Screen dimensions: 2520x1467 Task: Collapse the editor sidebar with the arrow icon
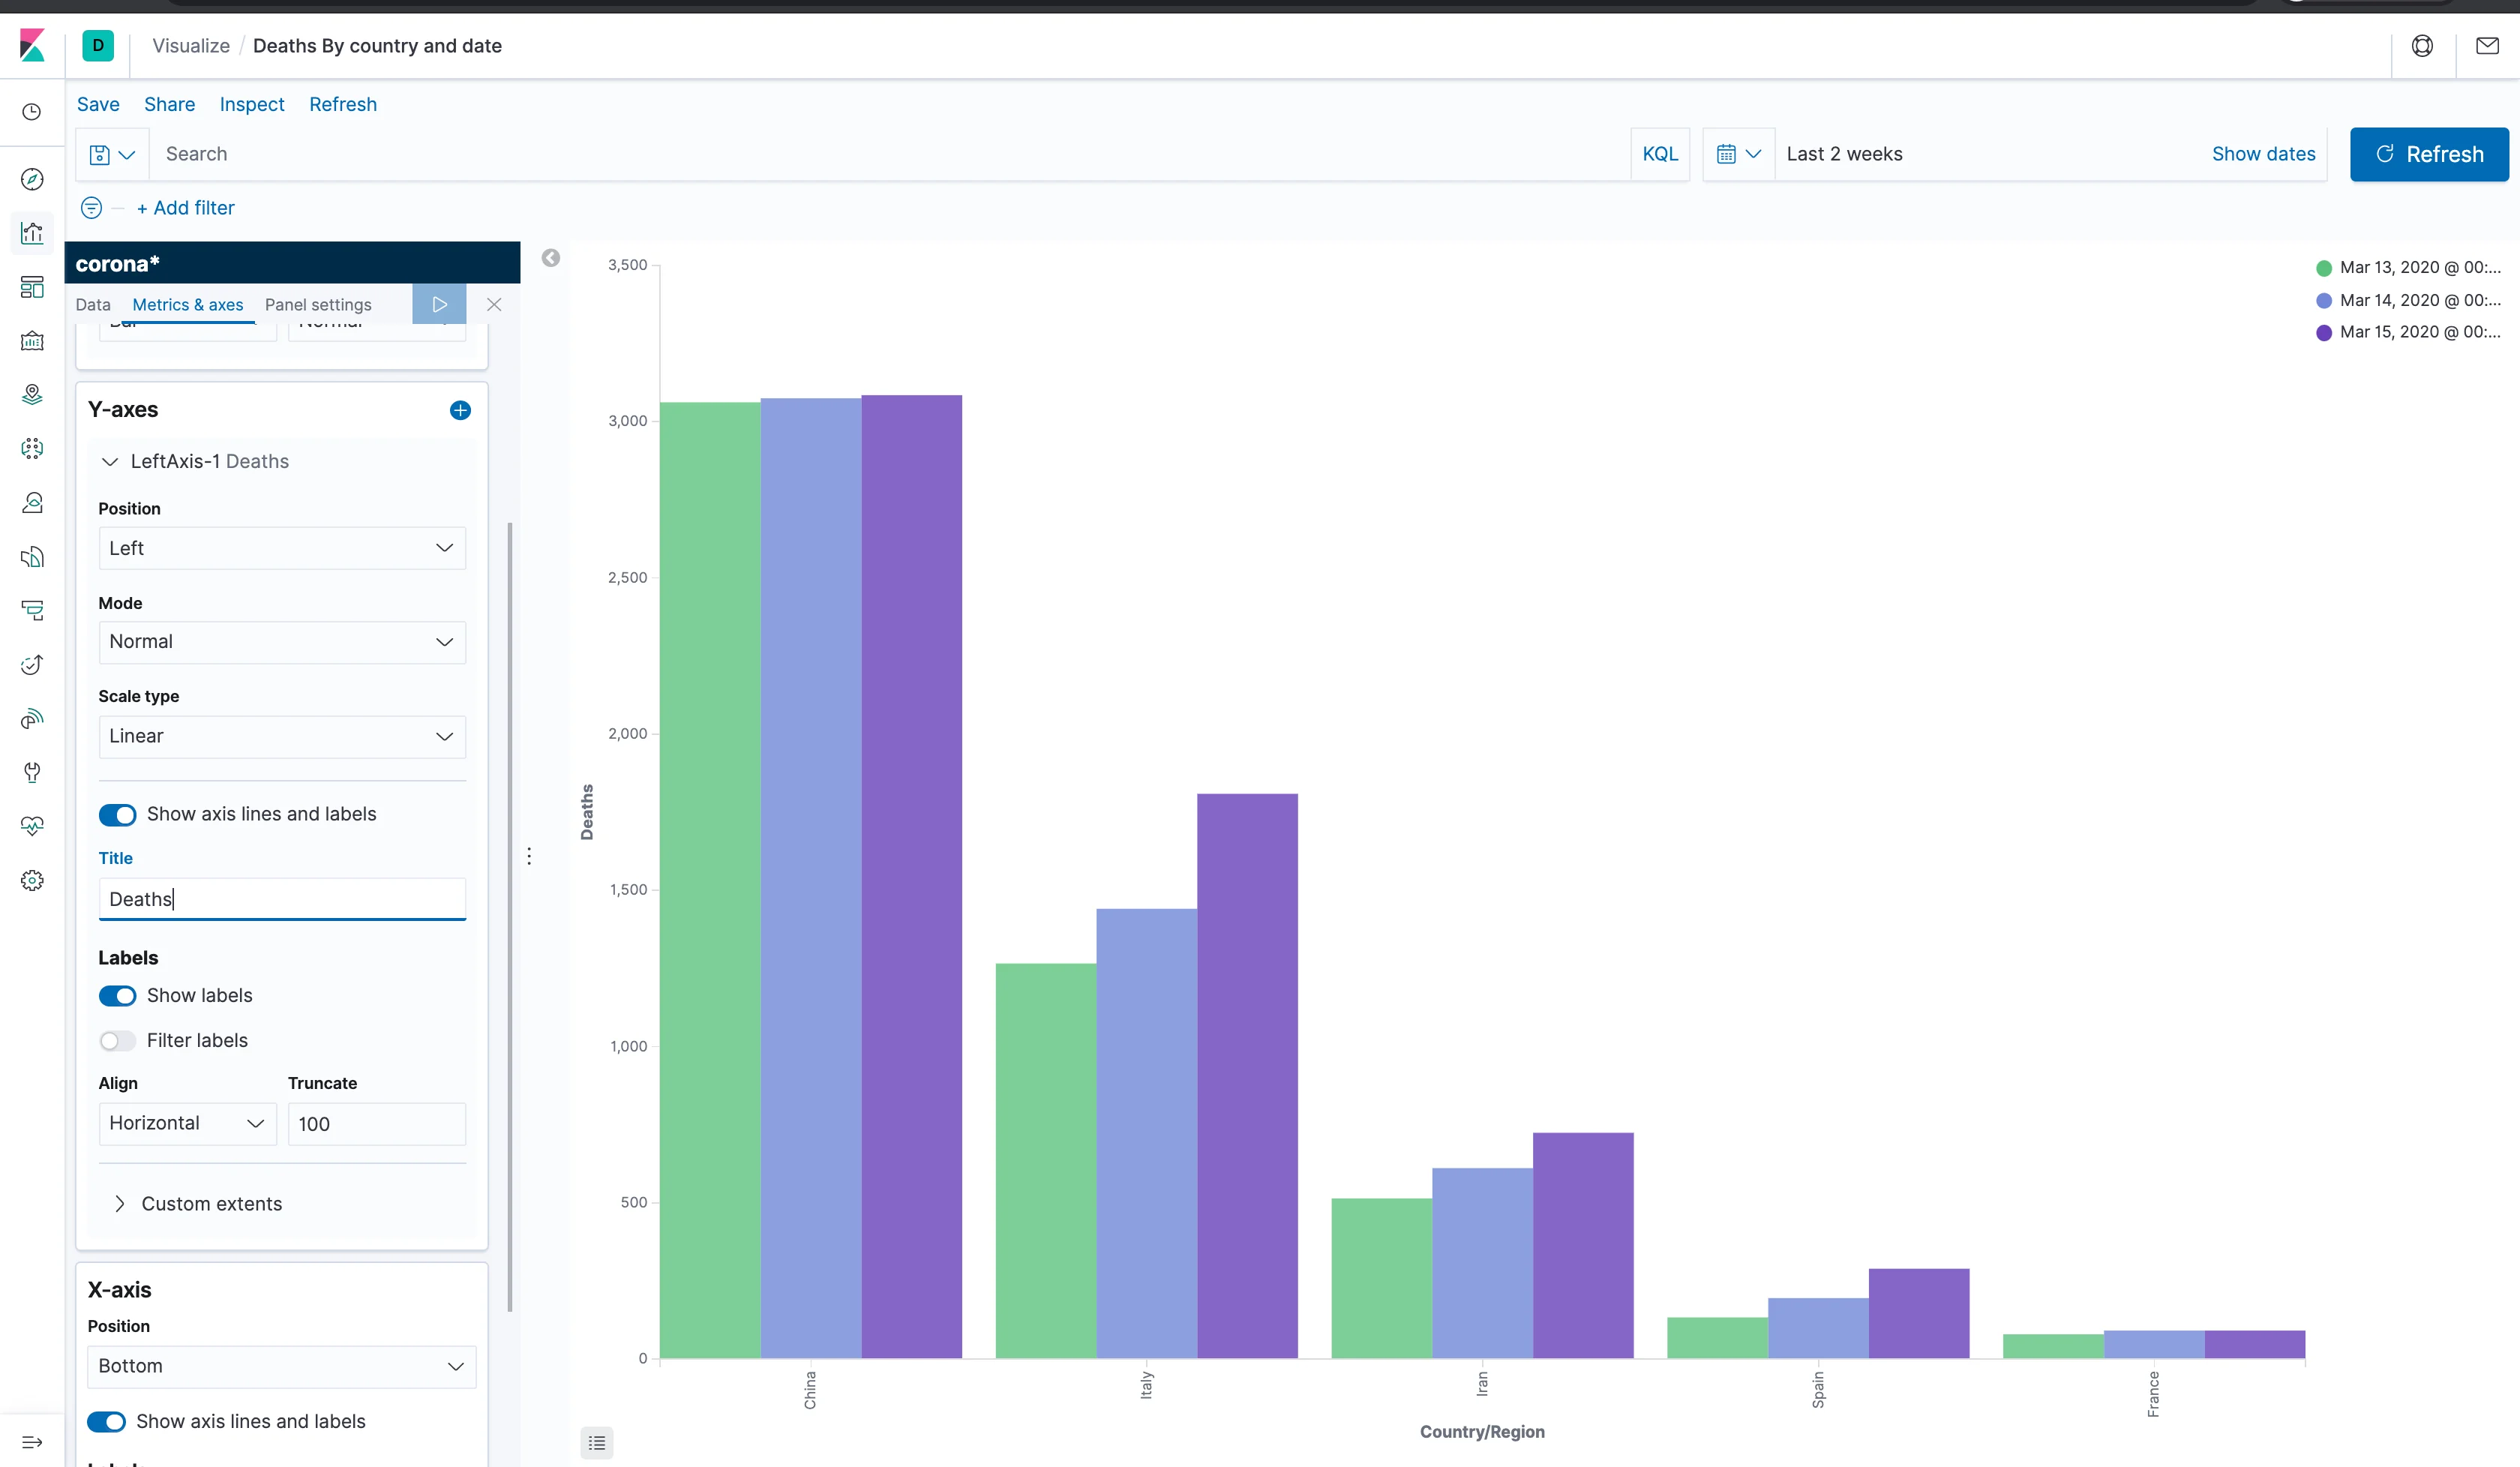tap(551, 258)
